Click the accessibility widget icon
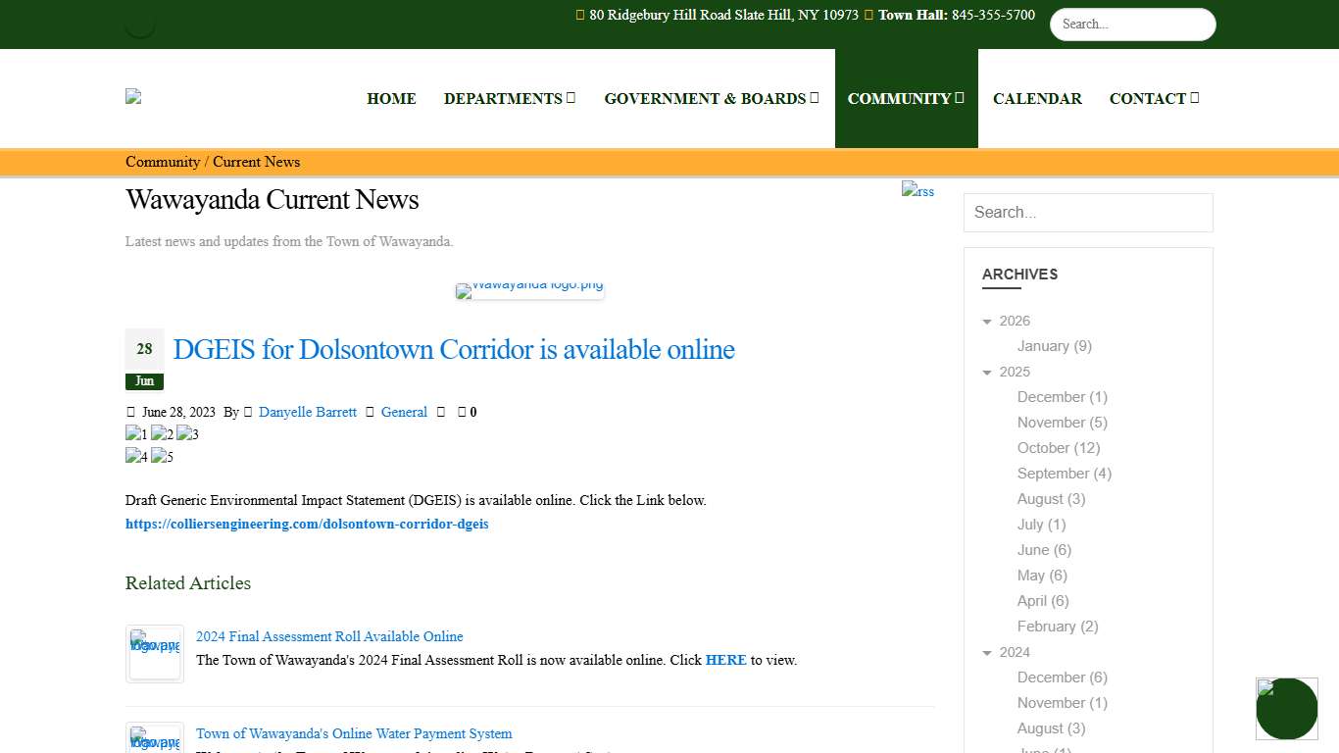Image resolution: width=1339 pixels, height=753 pixels. 1286,708
